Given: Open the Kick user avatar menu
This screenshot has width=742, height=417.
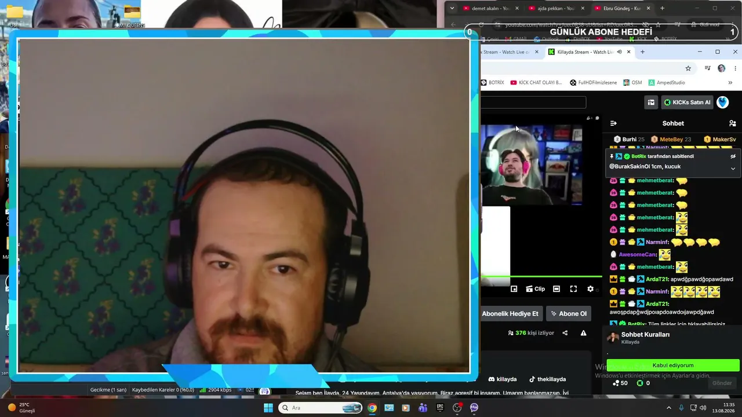Looking at the screenshot, I should [x=723, y=103].
